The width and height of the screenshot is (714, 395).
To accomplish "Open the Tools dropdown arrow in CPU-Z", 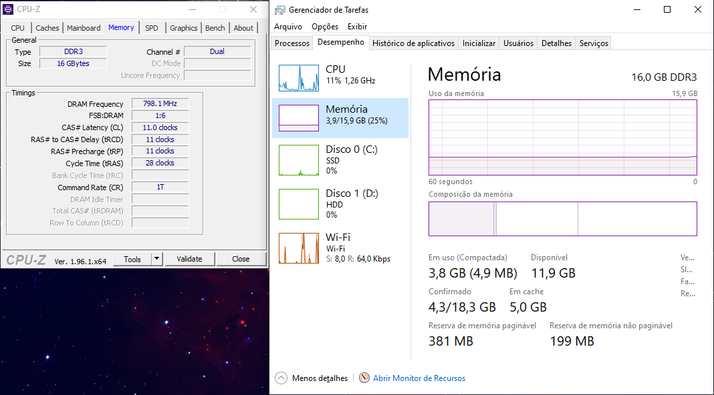I will tap(156, 259).
